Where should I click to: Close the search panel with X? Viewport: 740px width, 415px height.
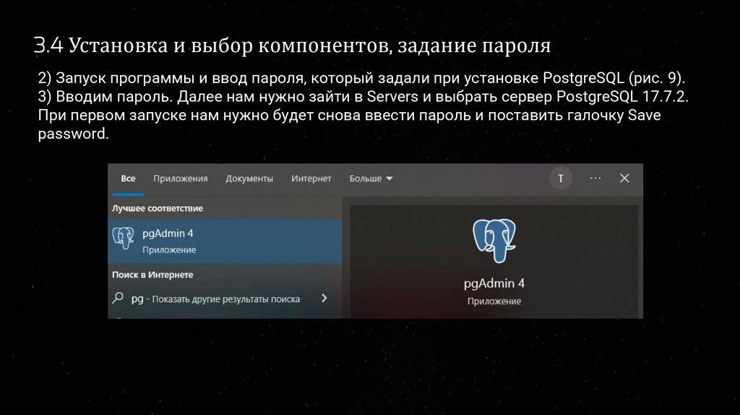coord(624,178)
